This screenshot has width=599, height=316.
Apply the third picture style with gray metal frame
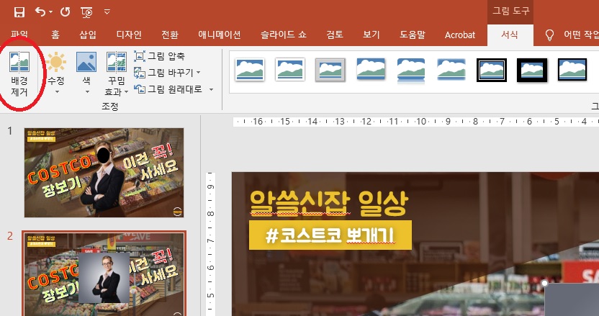point(330,70)
